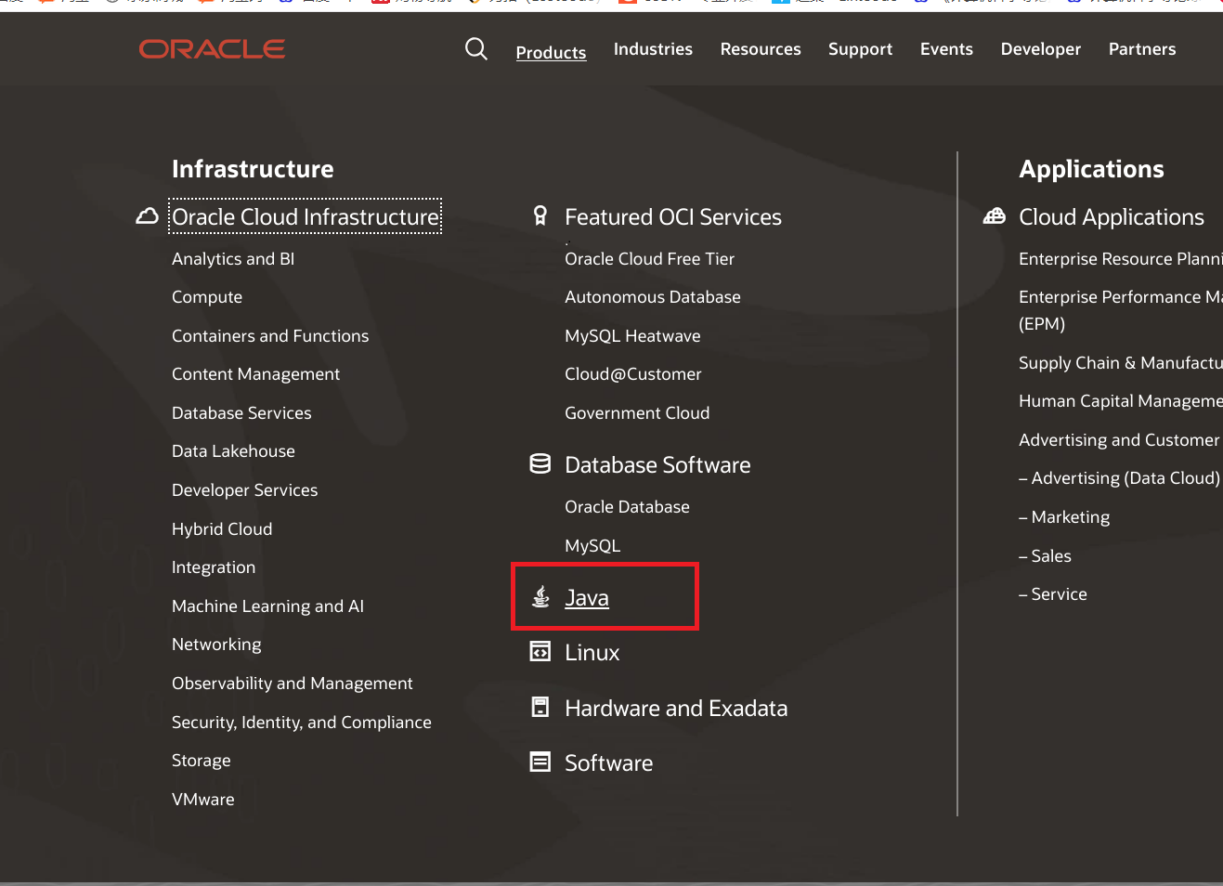The image size is (1223, 886).
Task: Open Human Capital Management
Action: (1121, 401)
